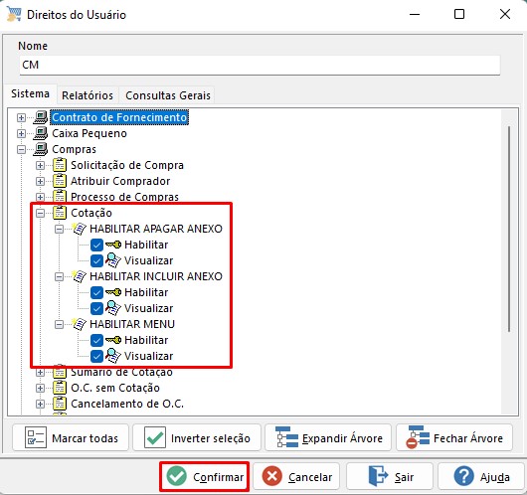527x495 pixels.
Task: Click computer icon beside Caixa Pequeno
Action: click(x=41, y=133)
